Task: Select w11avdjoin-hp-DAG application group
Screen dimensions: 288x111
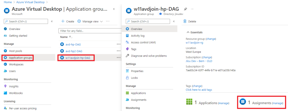Action: point(78,58)
